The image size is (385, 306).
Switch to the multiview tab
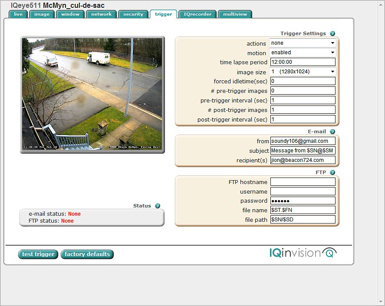(x=235, y=14)
